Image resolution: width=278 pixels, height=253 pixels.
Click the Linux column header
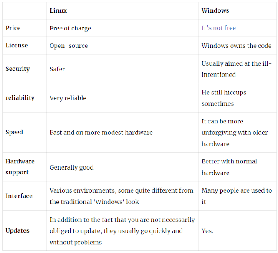[58, 10]
